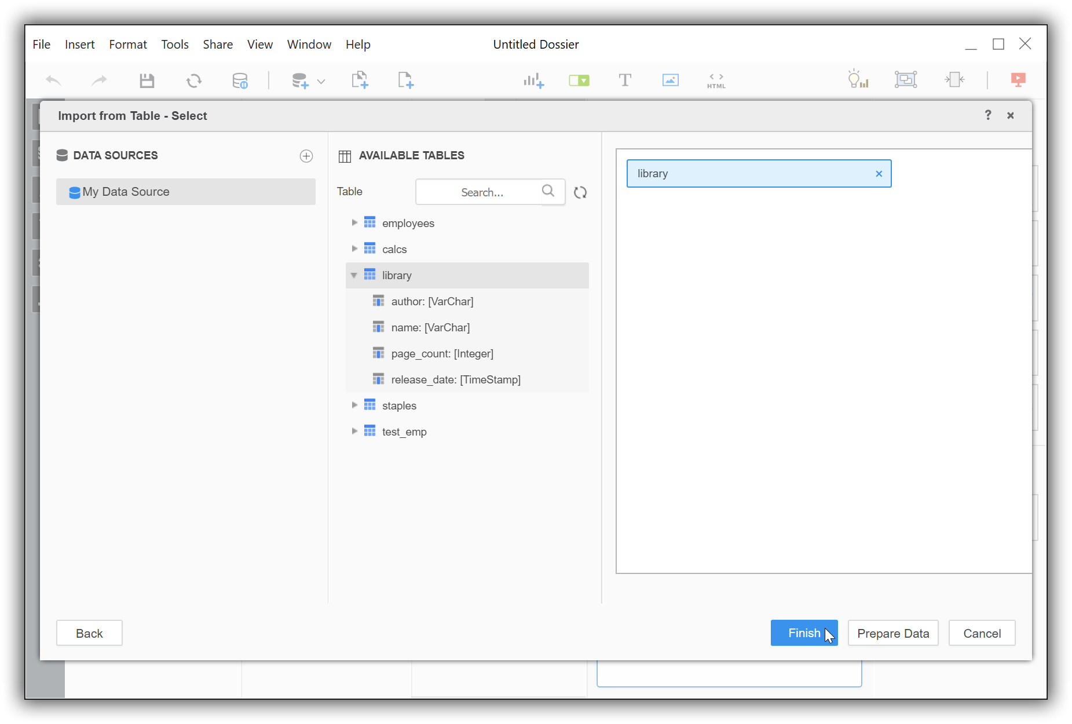Click the Undo arrow icon
The image size is (1072, 724).
pos(53,80)
